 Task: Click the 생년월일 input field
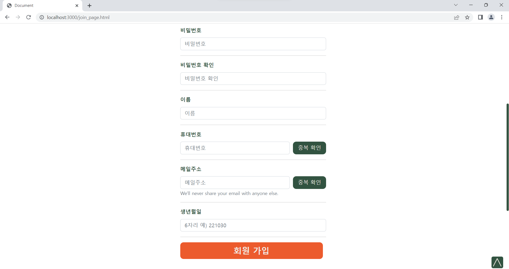click(253, 225)
